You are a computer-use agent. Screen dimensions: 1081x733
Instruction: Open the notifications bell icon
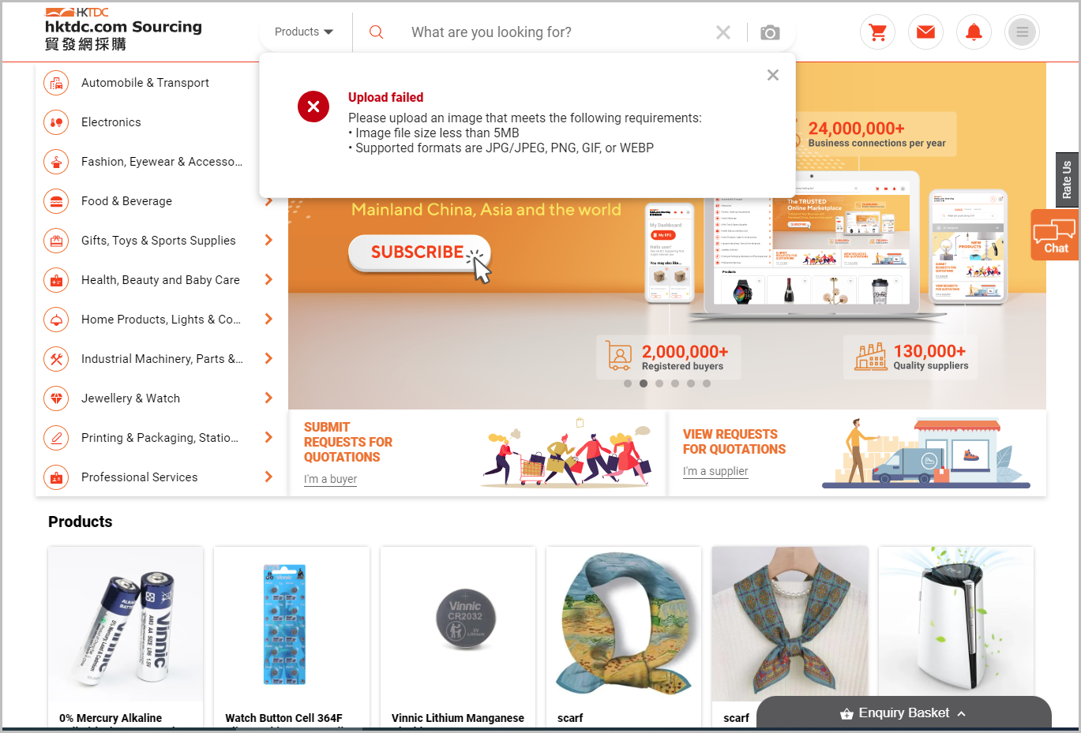coord(974,32)
